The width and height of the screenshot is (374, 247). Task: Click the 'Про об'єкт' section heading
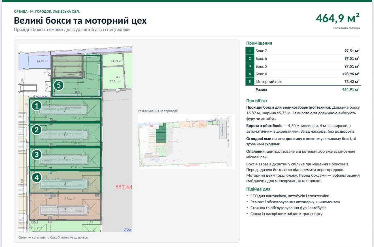pos(257,101)
